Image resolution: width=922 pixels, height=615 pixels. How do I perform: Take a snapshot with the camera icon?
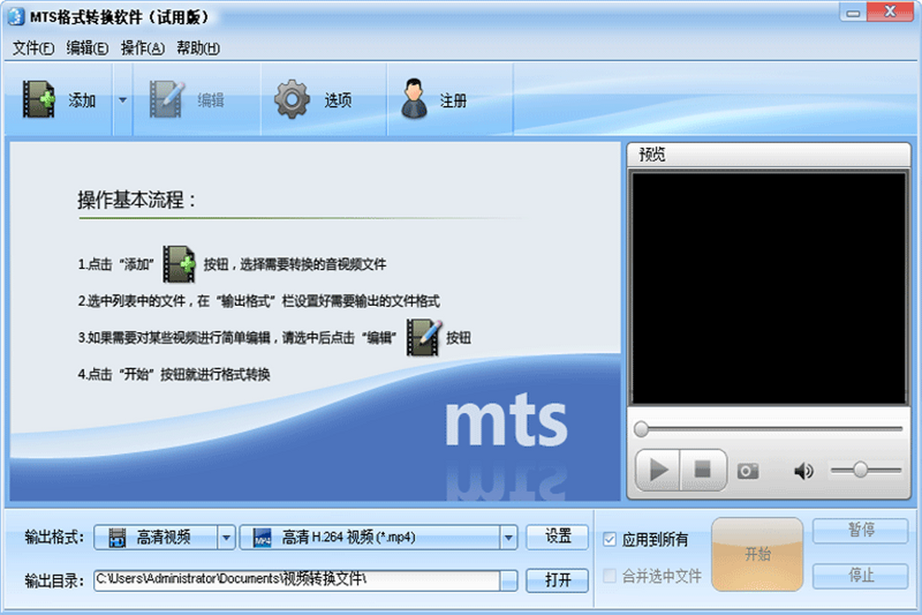point(748,470)
